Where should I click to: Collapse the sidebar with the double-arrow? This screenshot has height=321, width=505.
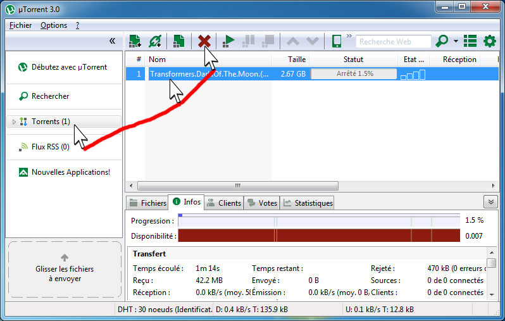(x=112, y=41)
